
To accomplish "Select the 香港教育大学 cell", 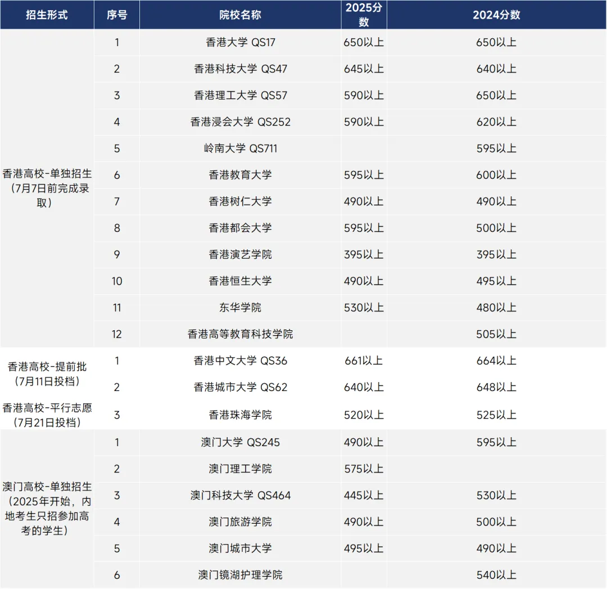I will pyautogui.click(x=241, y=175).
